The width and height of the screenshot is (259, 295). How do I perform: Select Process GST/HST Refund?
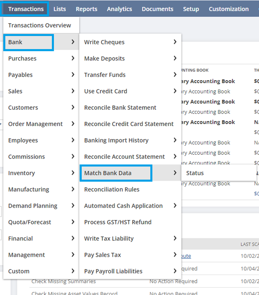pyautogui.click(x=118, y=222)
